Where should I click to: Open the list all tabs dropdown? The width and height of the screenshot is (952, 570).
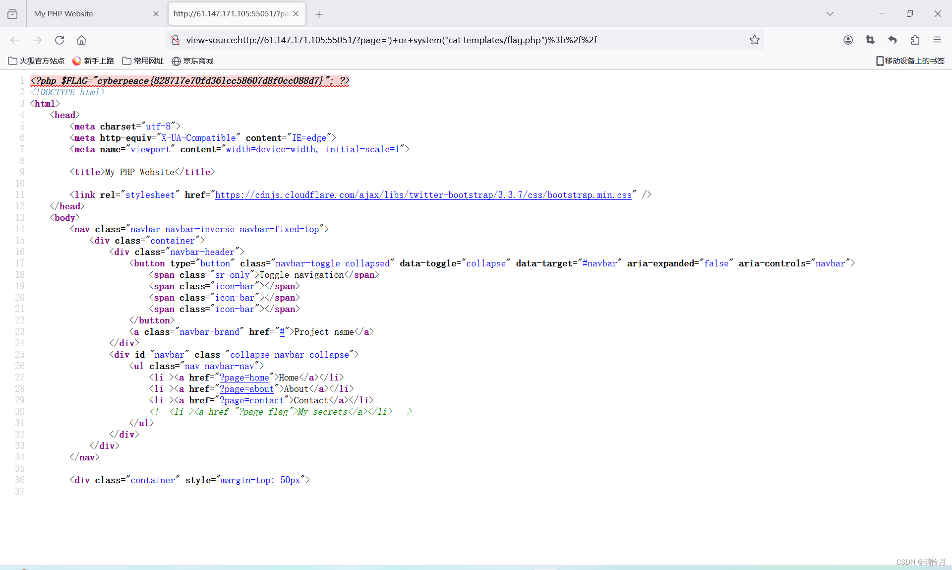(830, 14)
